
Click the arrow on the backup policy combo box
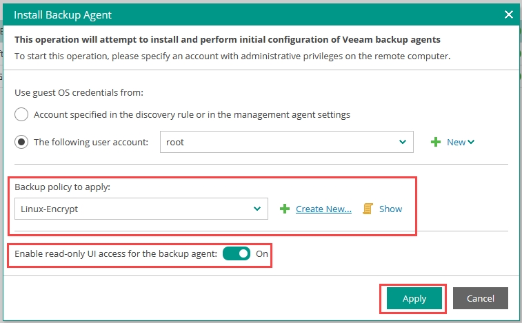[x=257, y=209]
